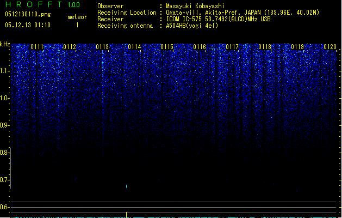
Task: Click the meteor count label
Action: pos(77,17)
